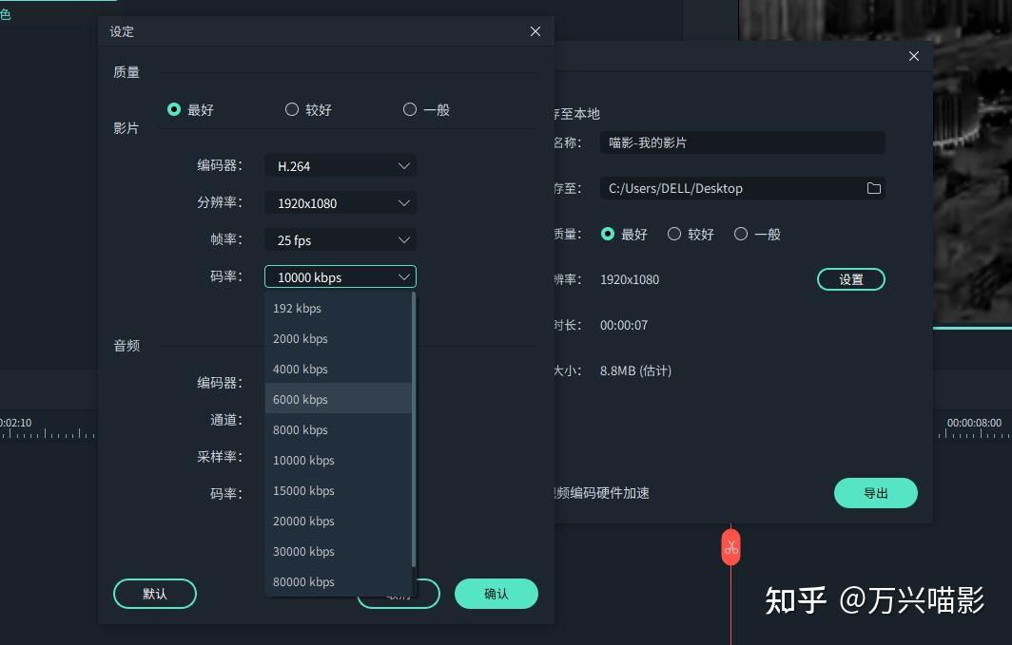Click the 导出 export button
1012x645 pixels.
876,493
